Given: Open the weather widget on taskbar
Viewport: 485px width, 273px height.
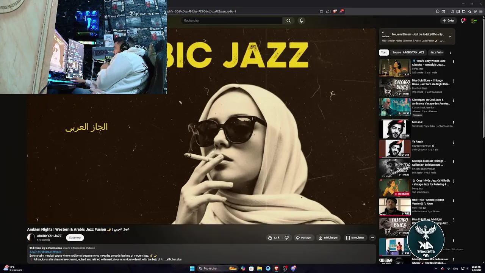Looking at the screenshot, I should [13, 268].
